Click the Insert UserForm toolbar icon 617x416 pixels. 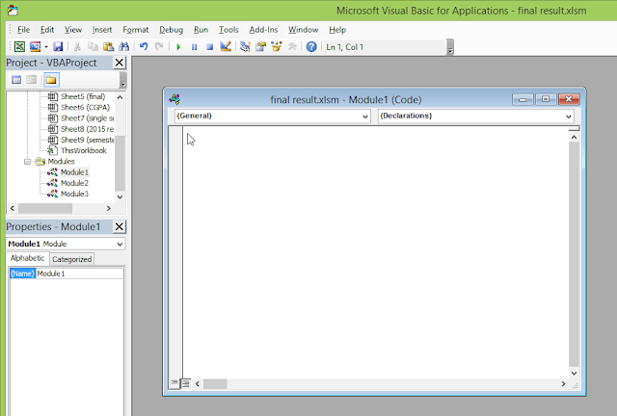pyautogui.click(x=35, y=47)
